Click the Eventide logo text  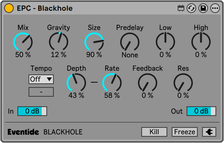click(23, 132)
